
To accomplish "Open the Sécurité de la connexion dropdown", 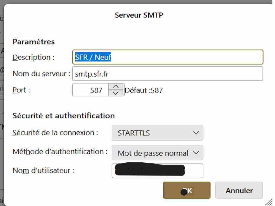I will (x=157, y=133).
